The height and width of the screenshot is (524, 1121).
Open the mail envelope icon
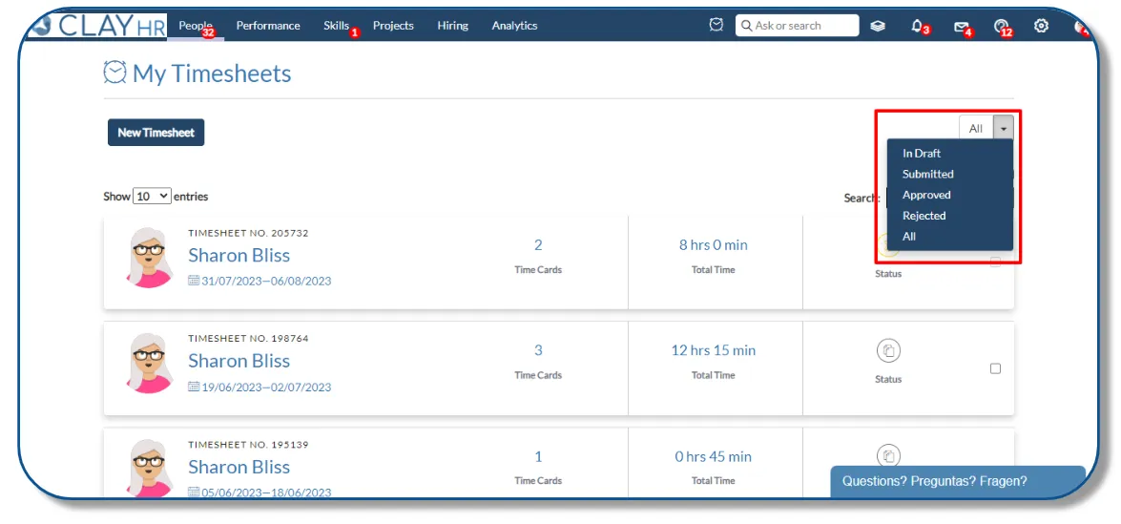click(x=962, y=27)
